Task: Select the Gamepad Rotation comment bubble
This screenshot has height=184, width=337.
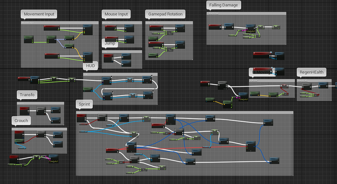Action: 165,14
